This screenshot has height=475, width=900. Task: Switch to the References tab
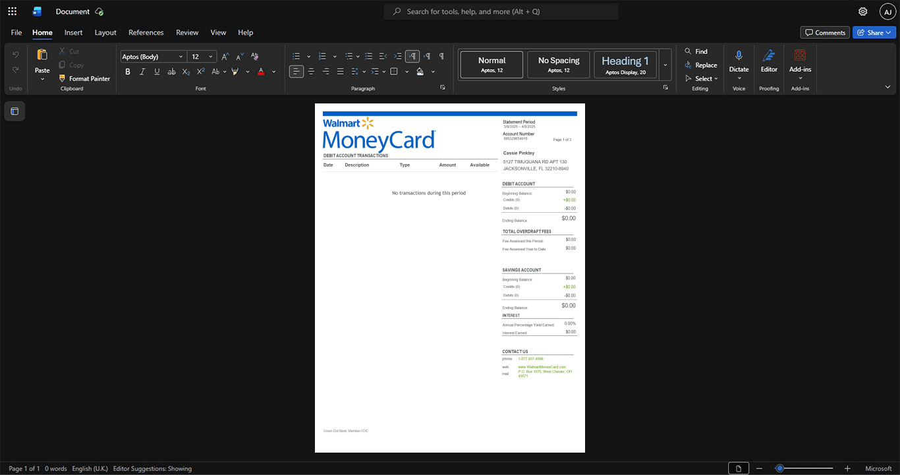pyautogui.click(x=146, y=32)
